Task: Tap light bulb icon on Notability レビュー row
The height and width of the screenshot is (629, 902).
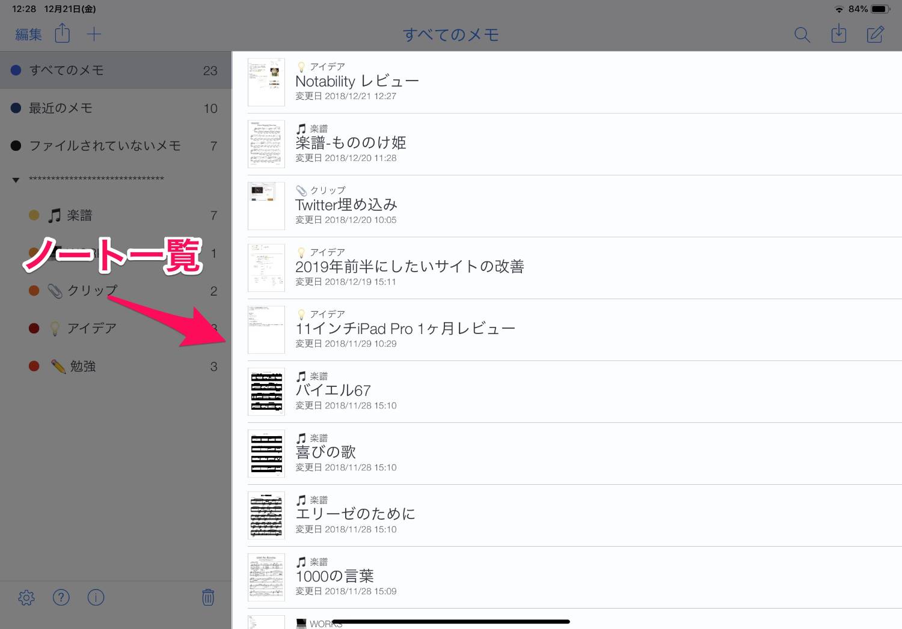Action: tap(301, 67)
